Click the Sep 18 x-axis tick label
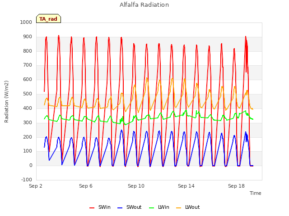Image resolution: width=289 pixels, height=216 pixels. tap(236, 186)
